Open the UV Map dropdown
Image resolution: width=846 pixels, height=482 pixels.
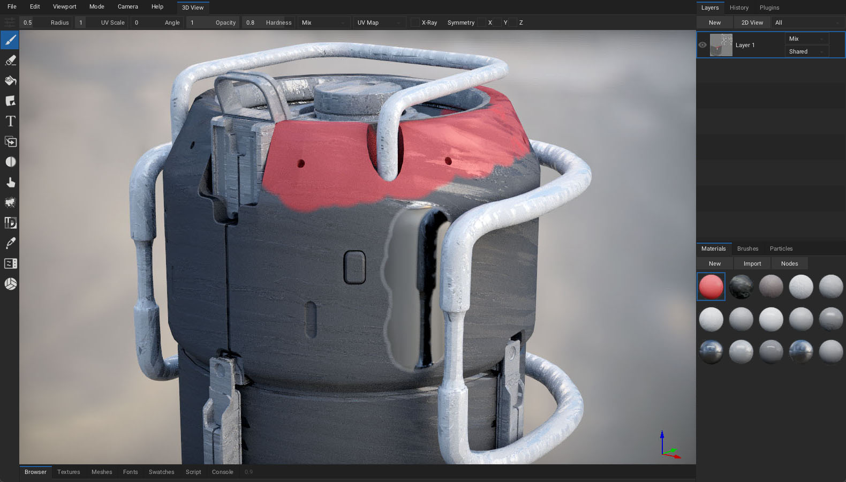pyautogui.click(x=379, y=22)
